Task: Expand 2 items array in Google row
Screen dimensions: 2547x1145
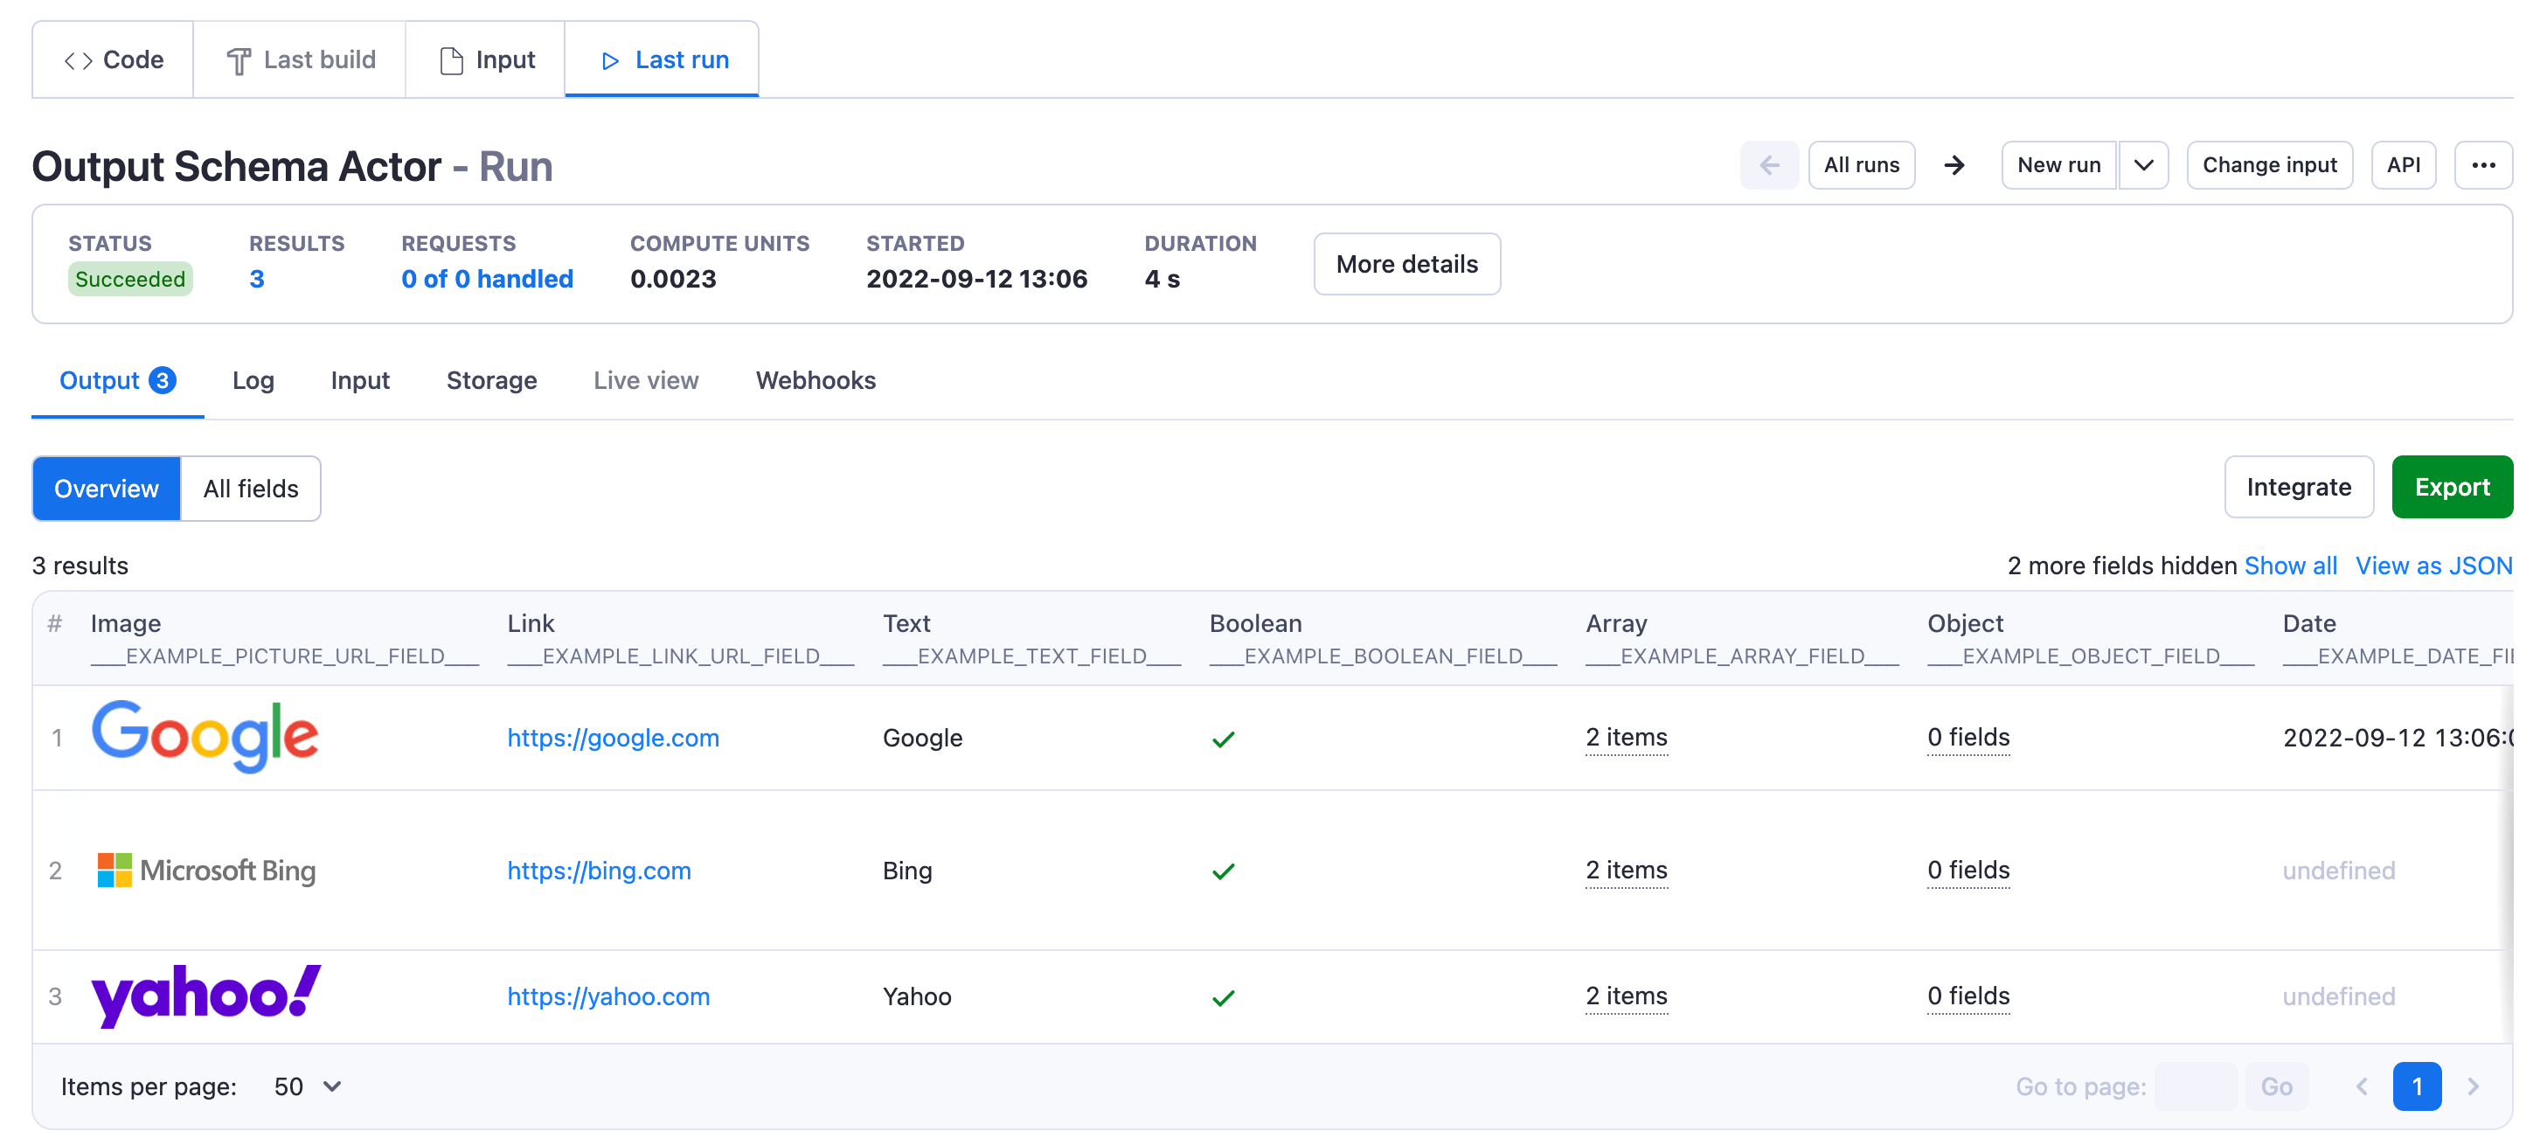Action: point(1626,737)
